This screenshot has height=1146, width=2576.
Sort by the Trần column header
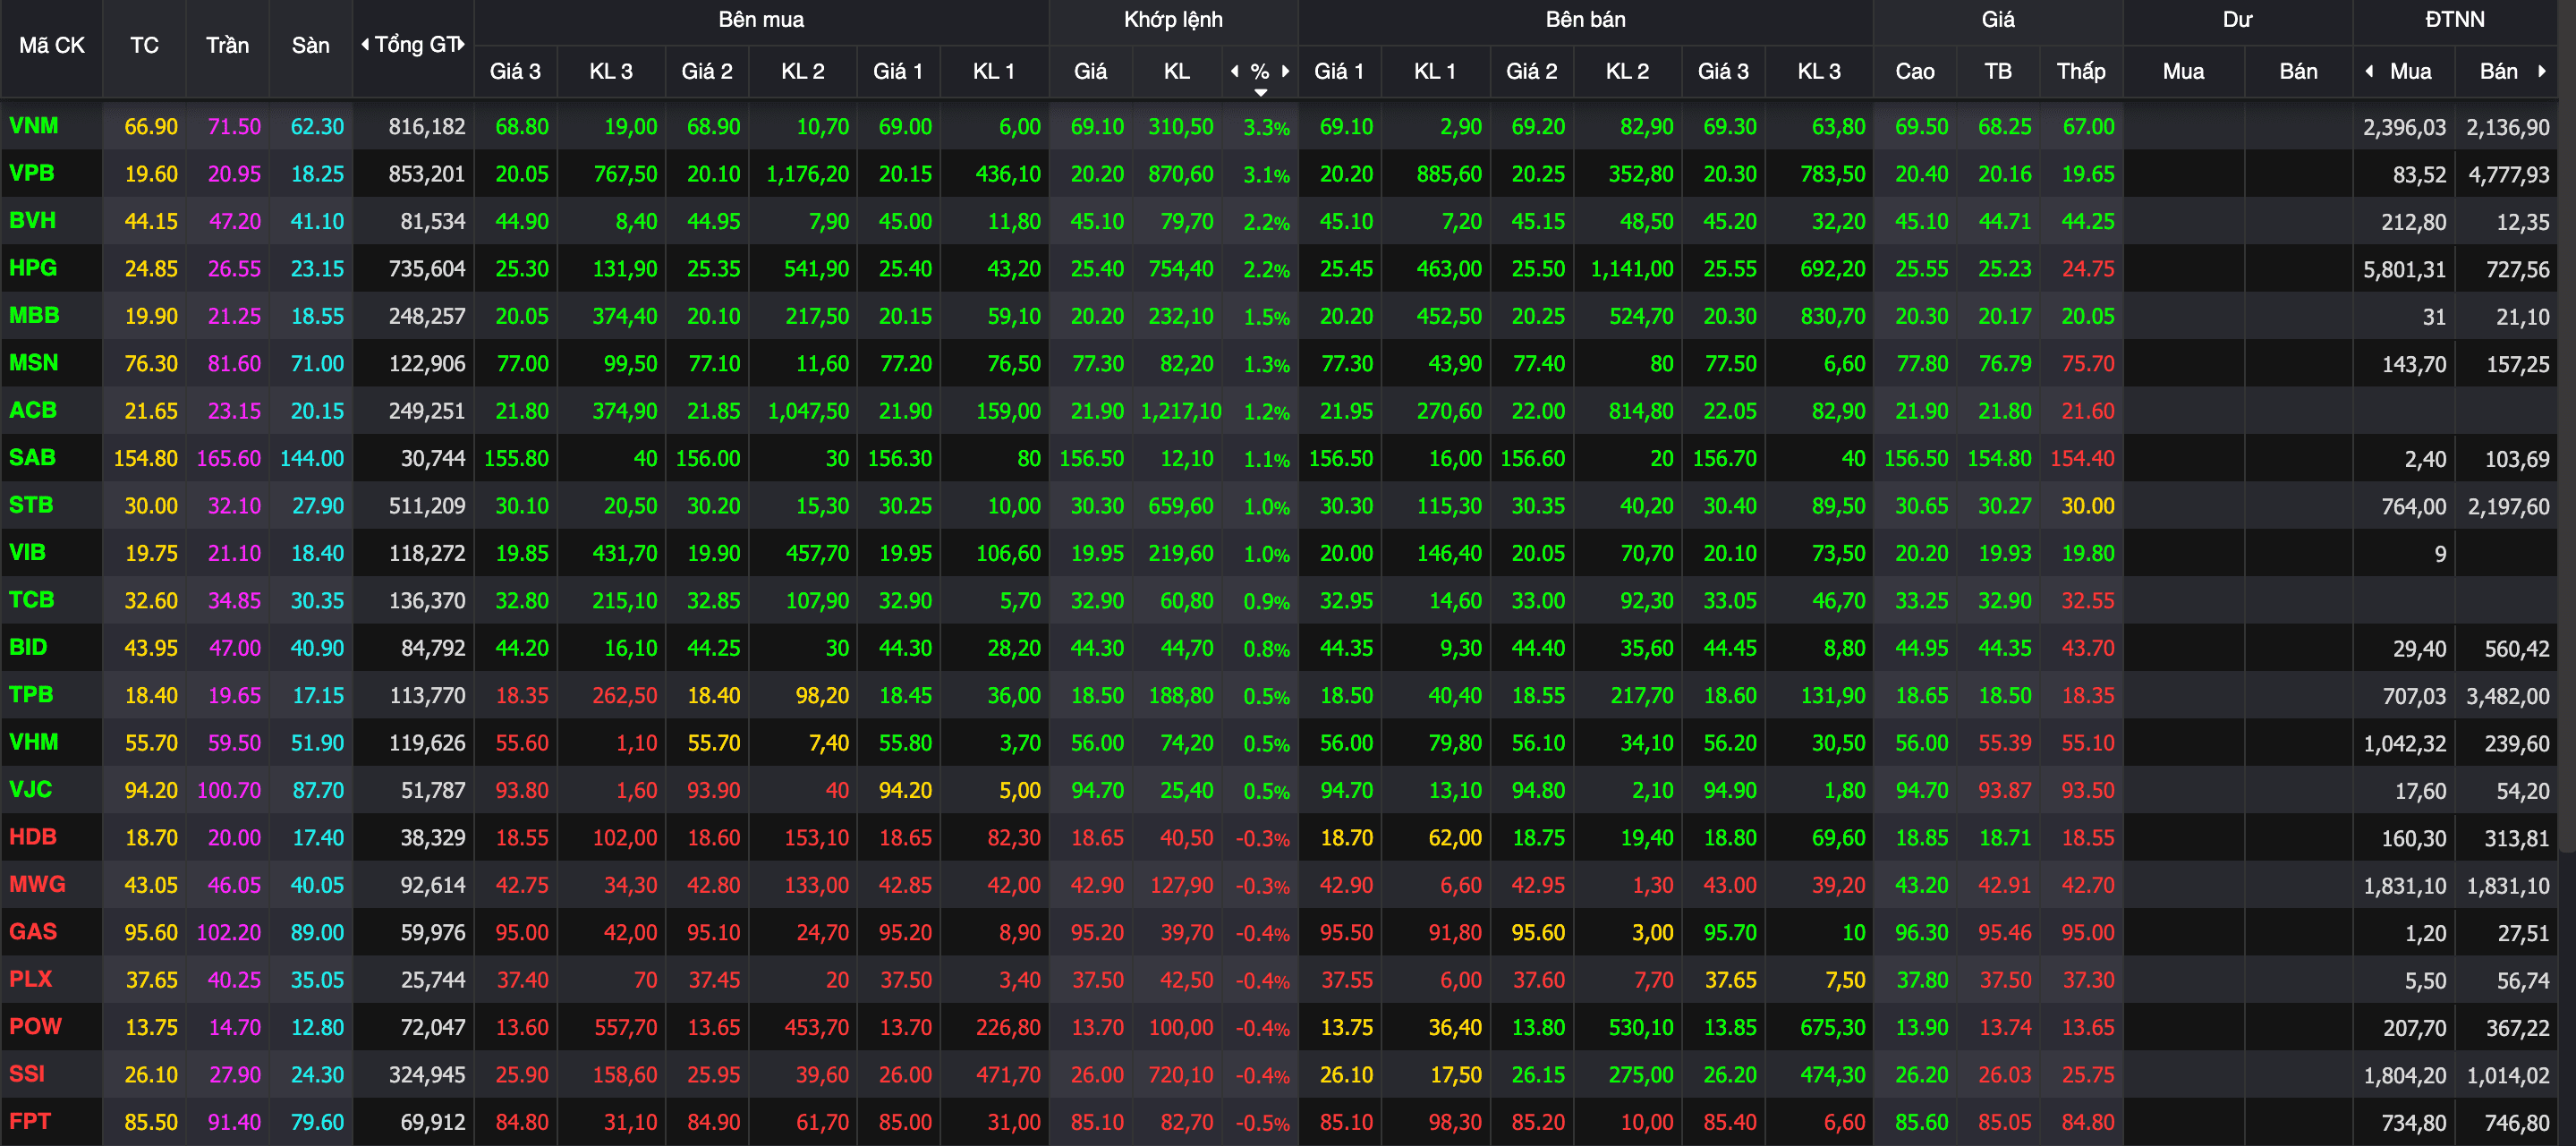coord(227,46)
